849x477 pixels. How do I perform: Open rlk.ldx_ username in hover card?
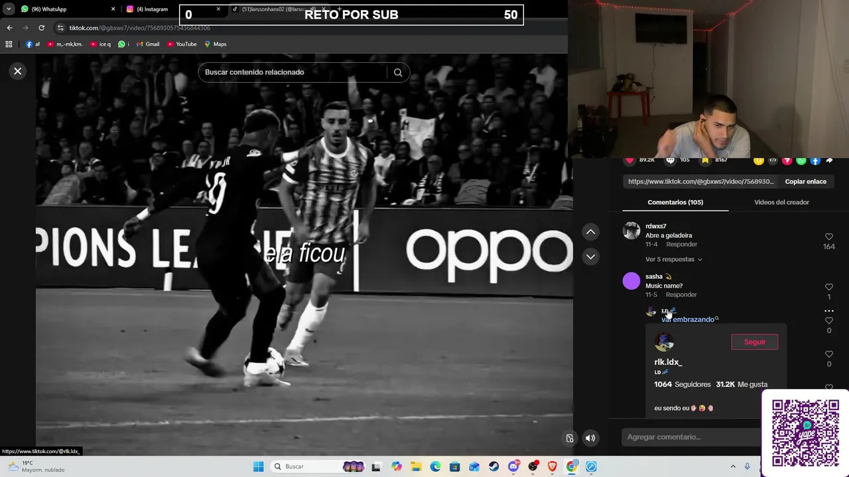(x=668, y=362)
